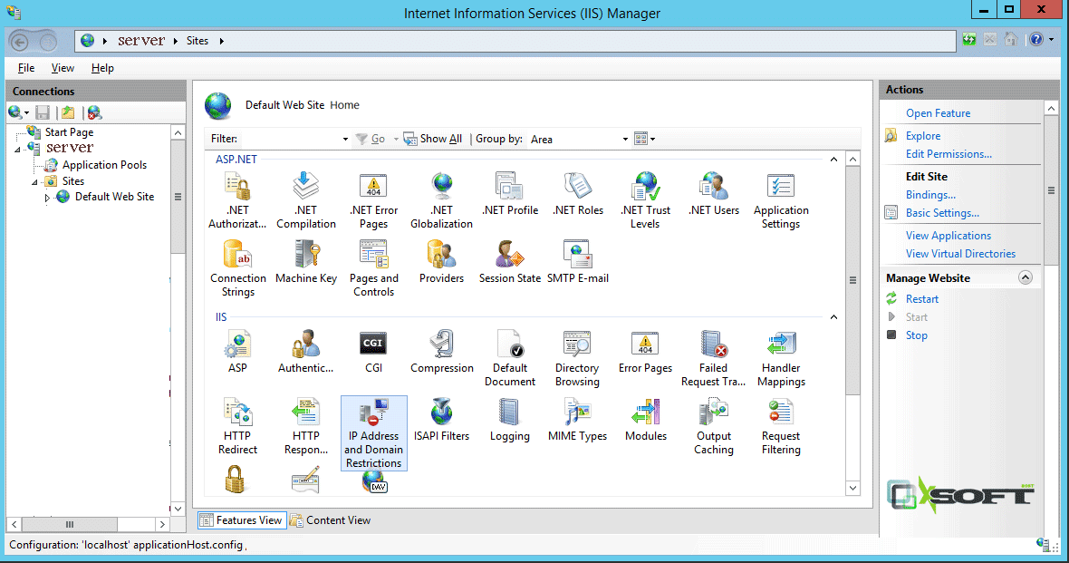
Task: Select the Compression icon
Action: [442, 352]
